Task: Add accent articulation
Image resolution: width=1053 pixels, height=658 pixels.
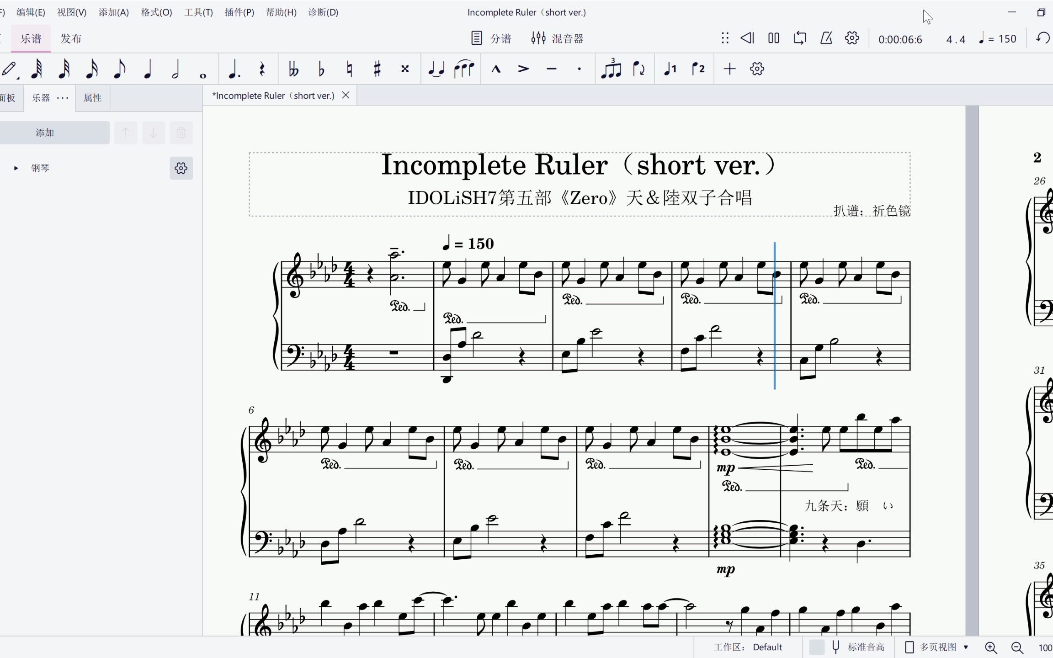Action: pyautogui.click(x=524, y=69)
